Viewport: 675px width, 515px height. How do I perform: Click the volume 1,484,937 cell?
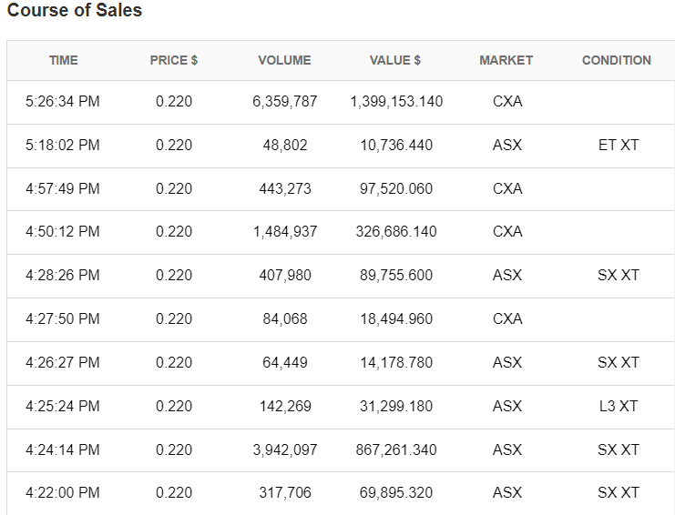pos(285,232)
